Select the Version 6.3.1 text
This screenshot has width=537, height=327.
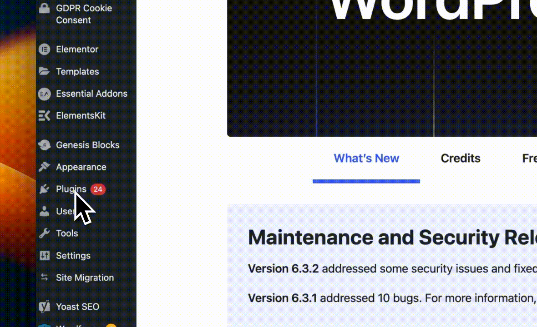(x=283, y=298)
